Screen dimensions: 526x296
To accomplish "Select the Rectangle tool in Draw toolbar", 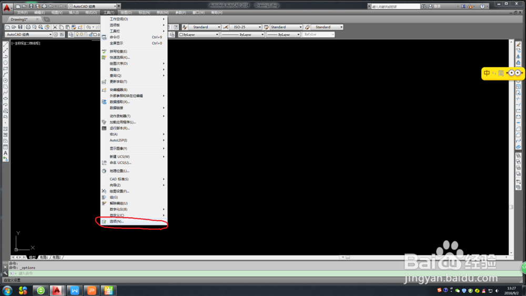I will tap(5, 68).
